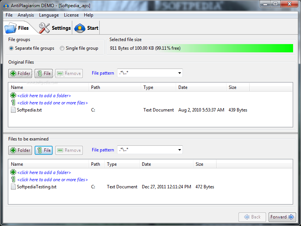Click Folder button in Files to be examined
This screenshot has height=226, width=301.
(20, 150)
